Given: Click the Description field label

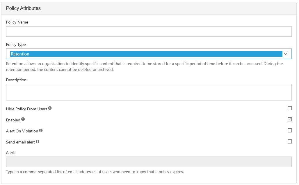Looking at the screenshot, I should (16, 80).
